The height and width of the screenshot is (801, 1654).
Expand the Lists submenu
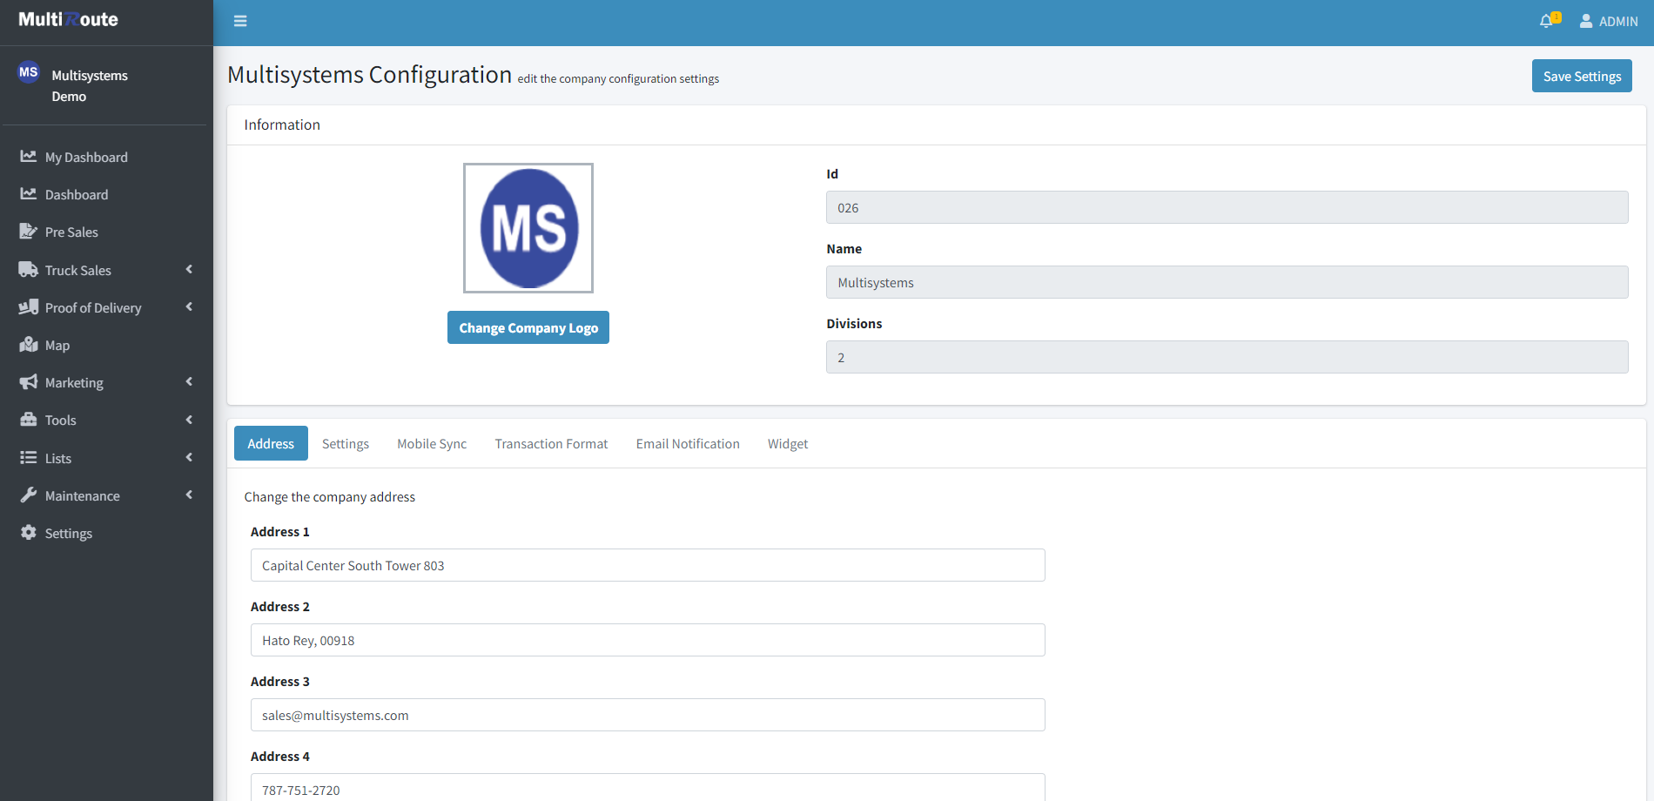click(58, 457)
